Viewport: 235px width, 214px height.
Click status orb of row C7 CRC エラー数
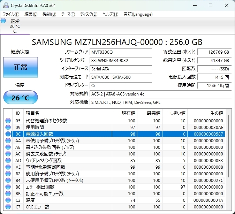coord(8,207)
